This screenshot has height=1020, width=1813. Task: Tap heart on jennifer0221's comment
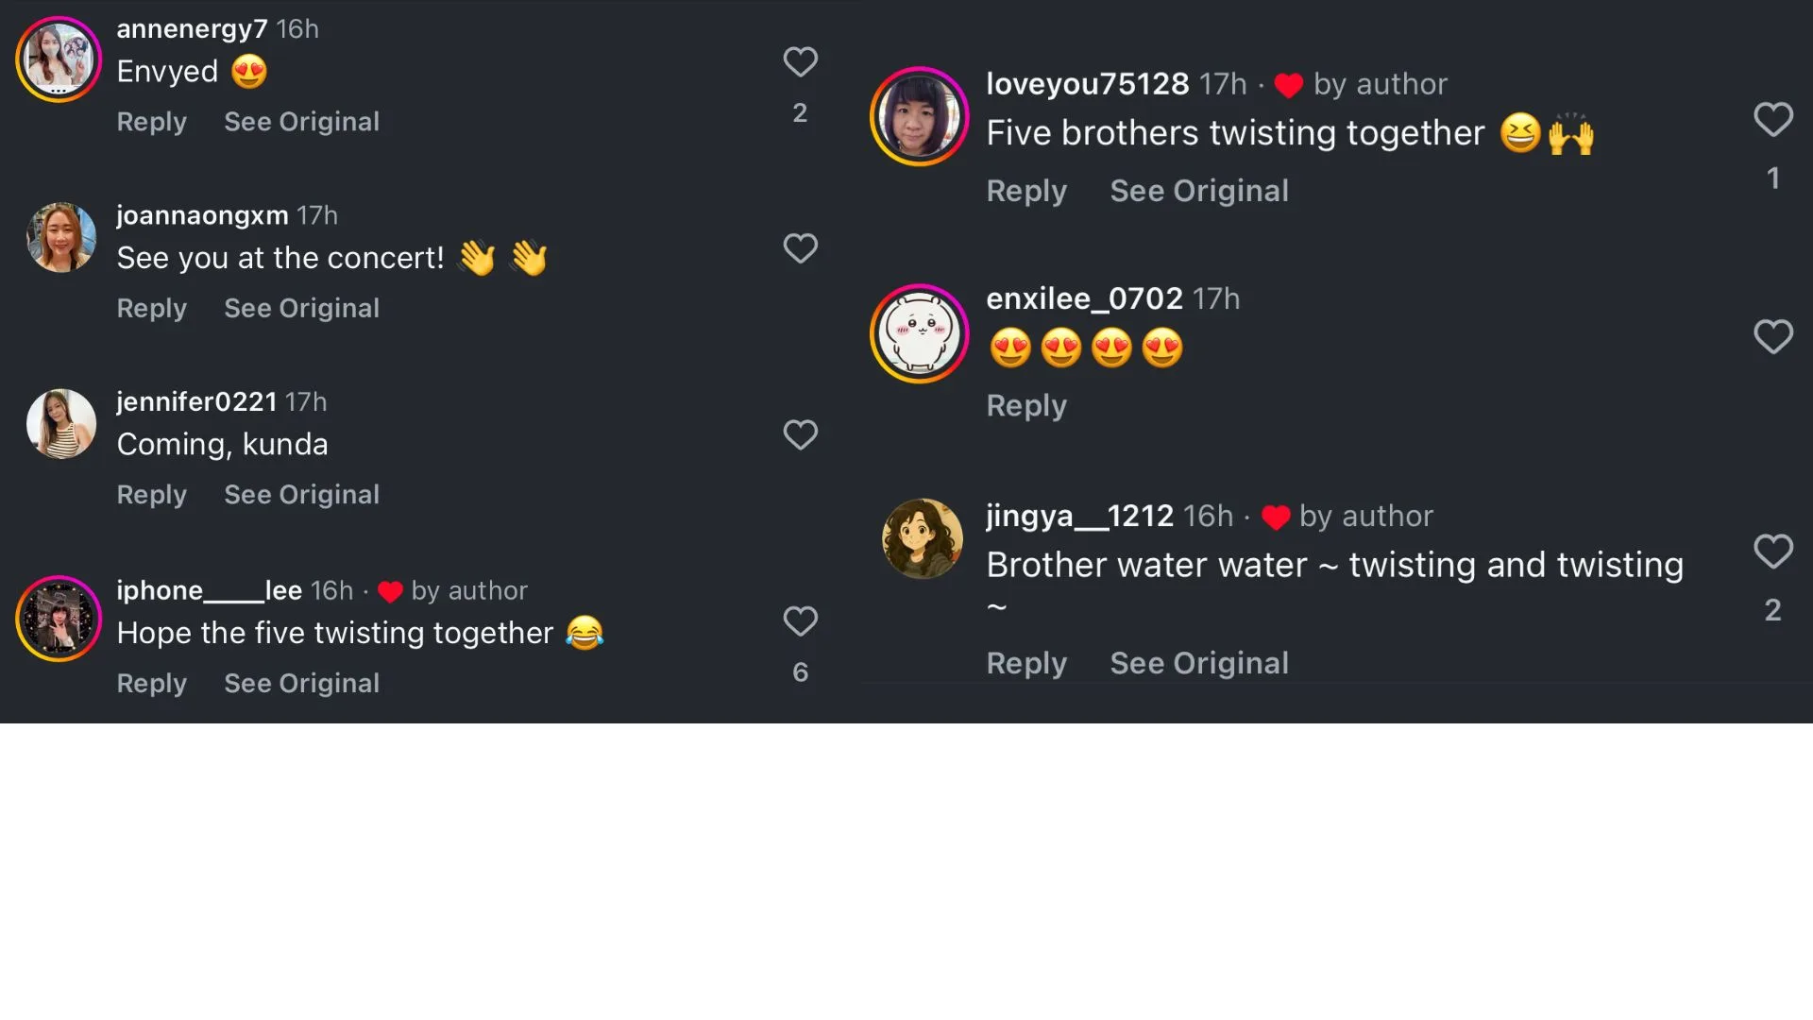click(800, 434)
